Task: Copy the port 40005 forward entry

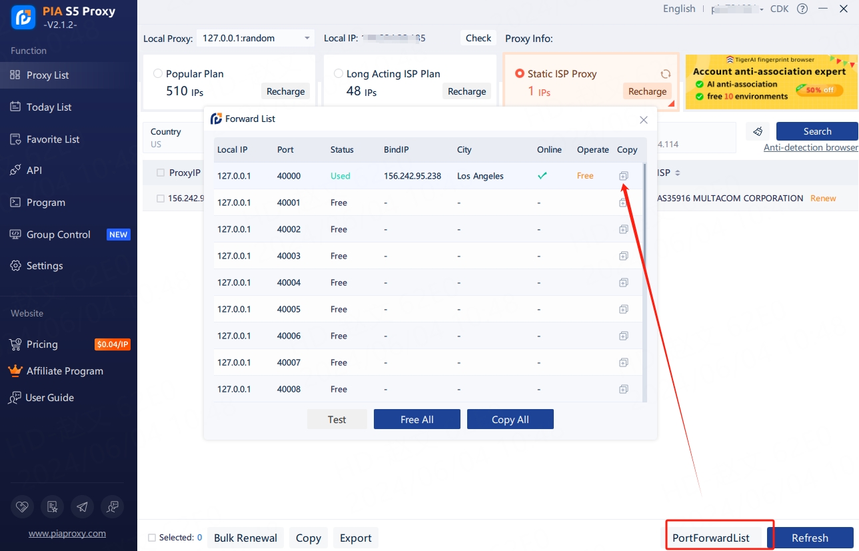Action: pos(624,309)
